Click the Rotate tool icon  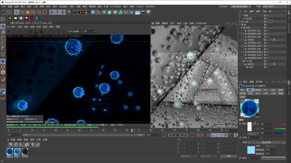click(33, 12)
